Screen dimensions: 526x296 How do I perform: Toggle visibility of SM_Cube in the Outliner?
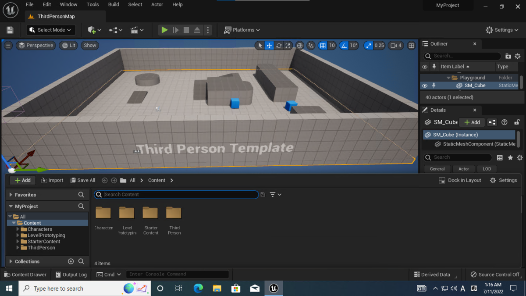click(424, 86)
